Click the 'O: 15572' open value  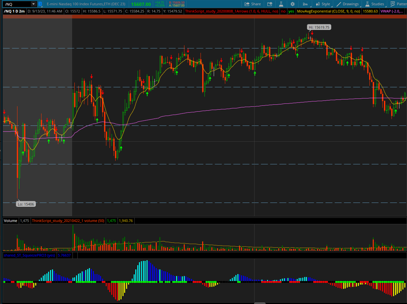[73, 11]
